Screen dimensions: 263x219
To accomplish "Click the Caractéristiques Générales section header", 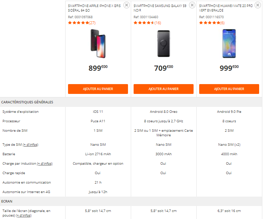I will click(x=27, y=102).
